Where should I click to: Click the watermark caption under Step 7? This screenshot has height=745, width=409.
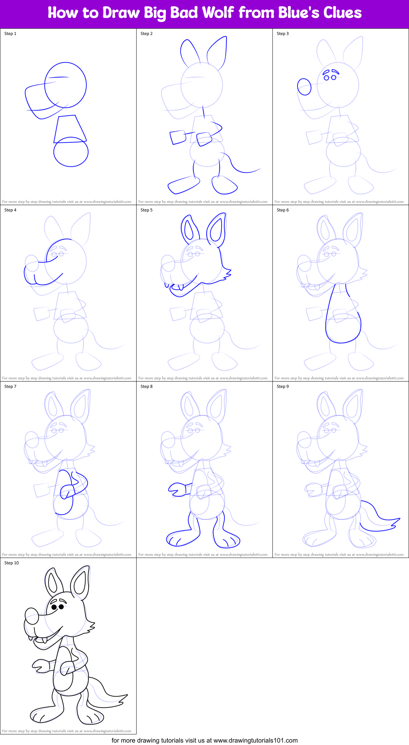pos(67,555)
